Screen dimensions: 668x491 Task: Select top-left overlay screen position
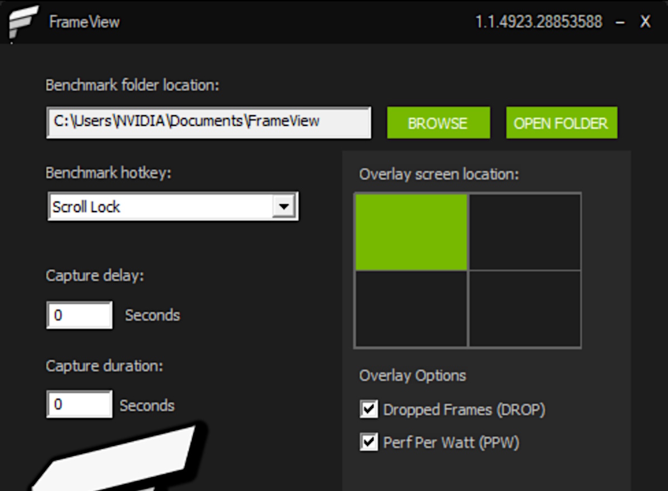pos(411,232)
